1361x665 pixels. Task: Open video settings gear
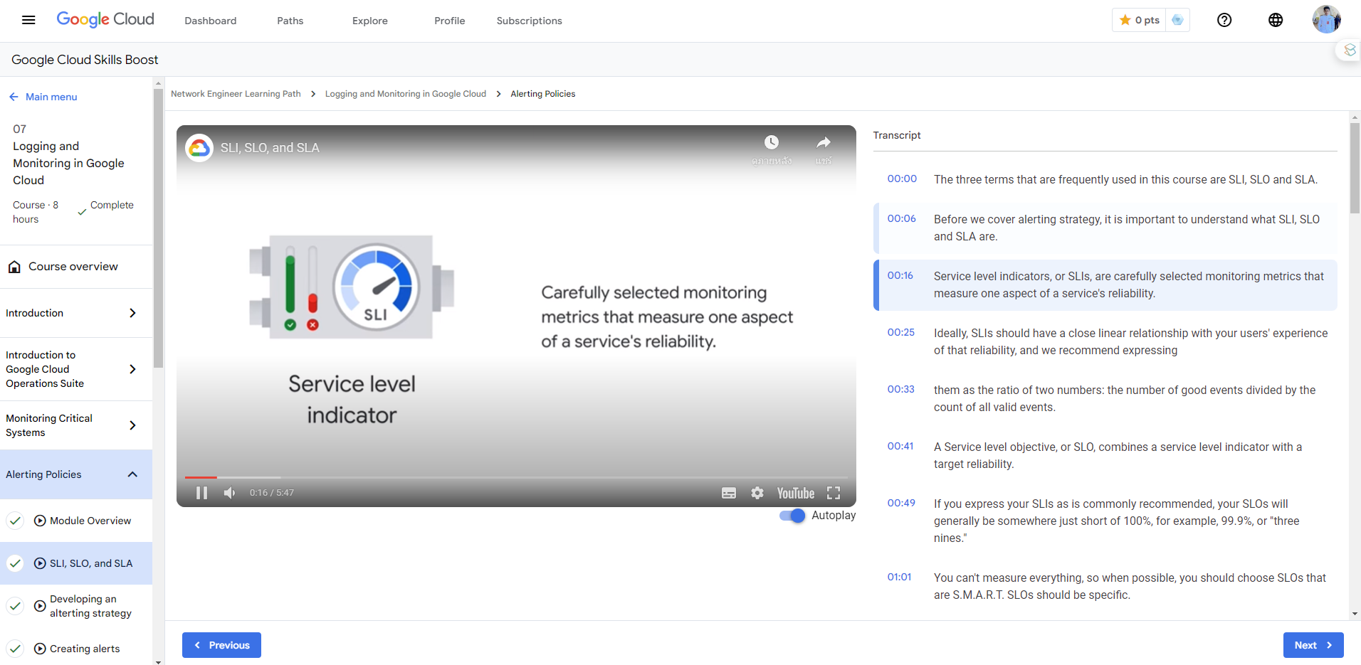point(757,493)
